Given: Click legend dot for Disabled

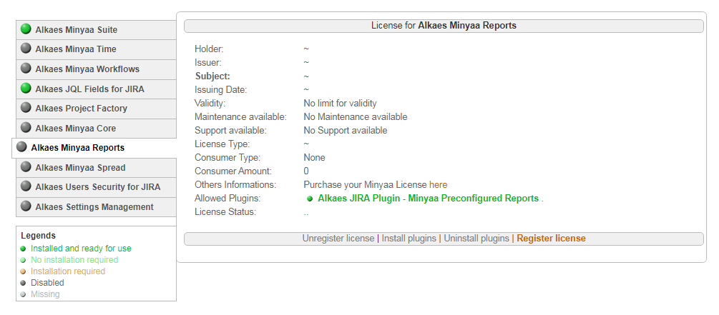Looking at the screenshot, I should pos(24,283).
